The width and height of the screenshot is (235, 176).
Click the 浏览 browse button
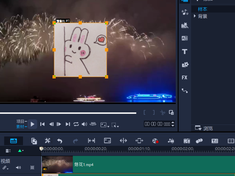coord(204,128)
